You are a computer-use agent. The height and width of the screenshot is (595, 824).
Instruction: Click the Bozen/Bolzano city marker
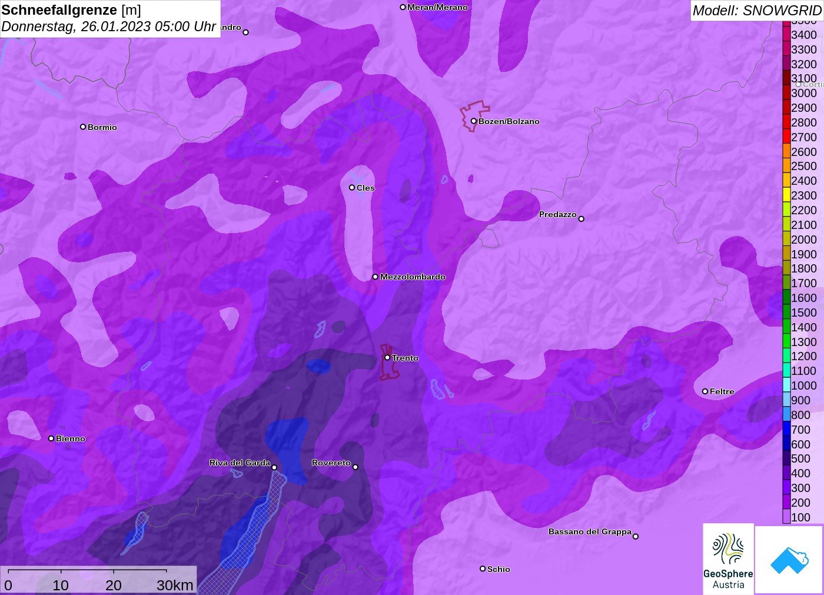pos(473,121)
